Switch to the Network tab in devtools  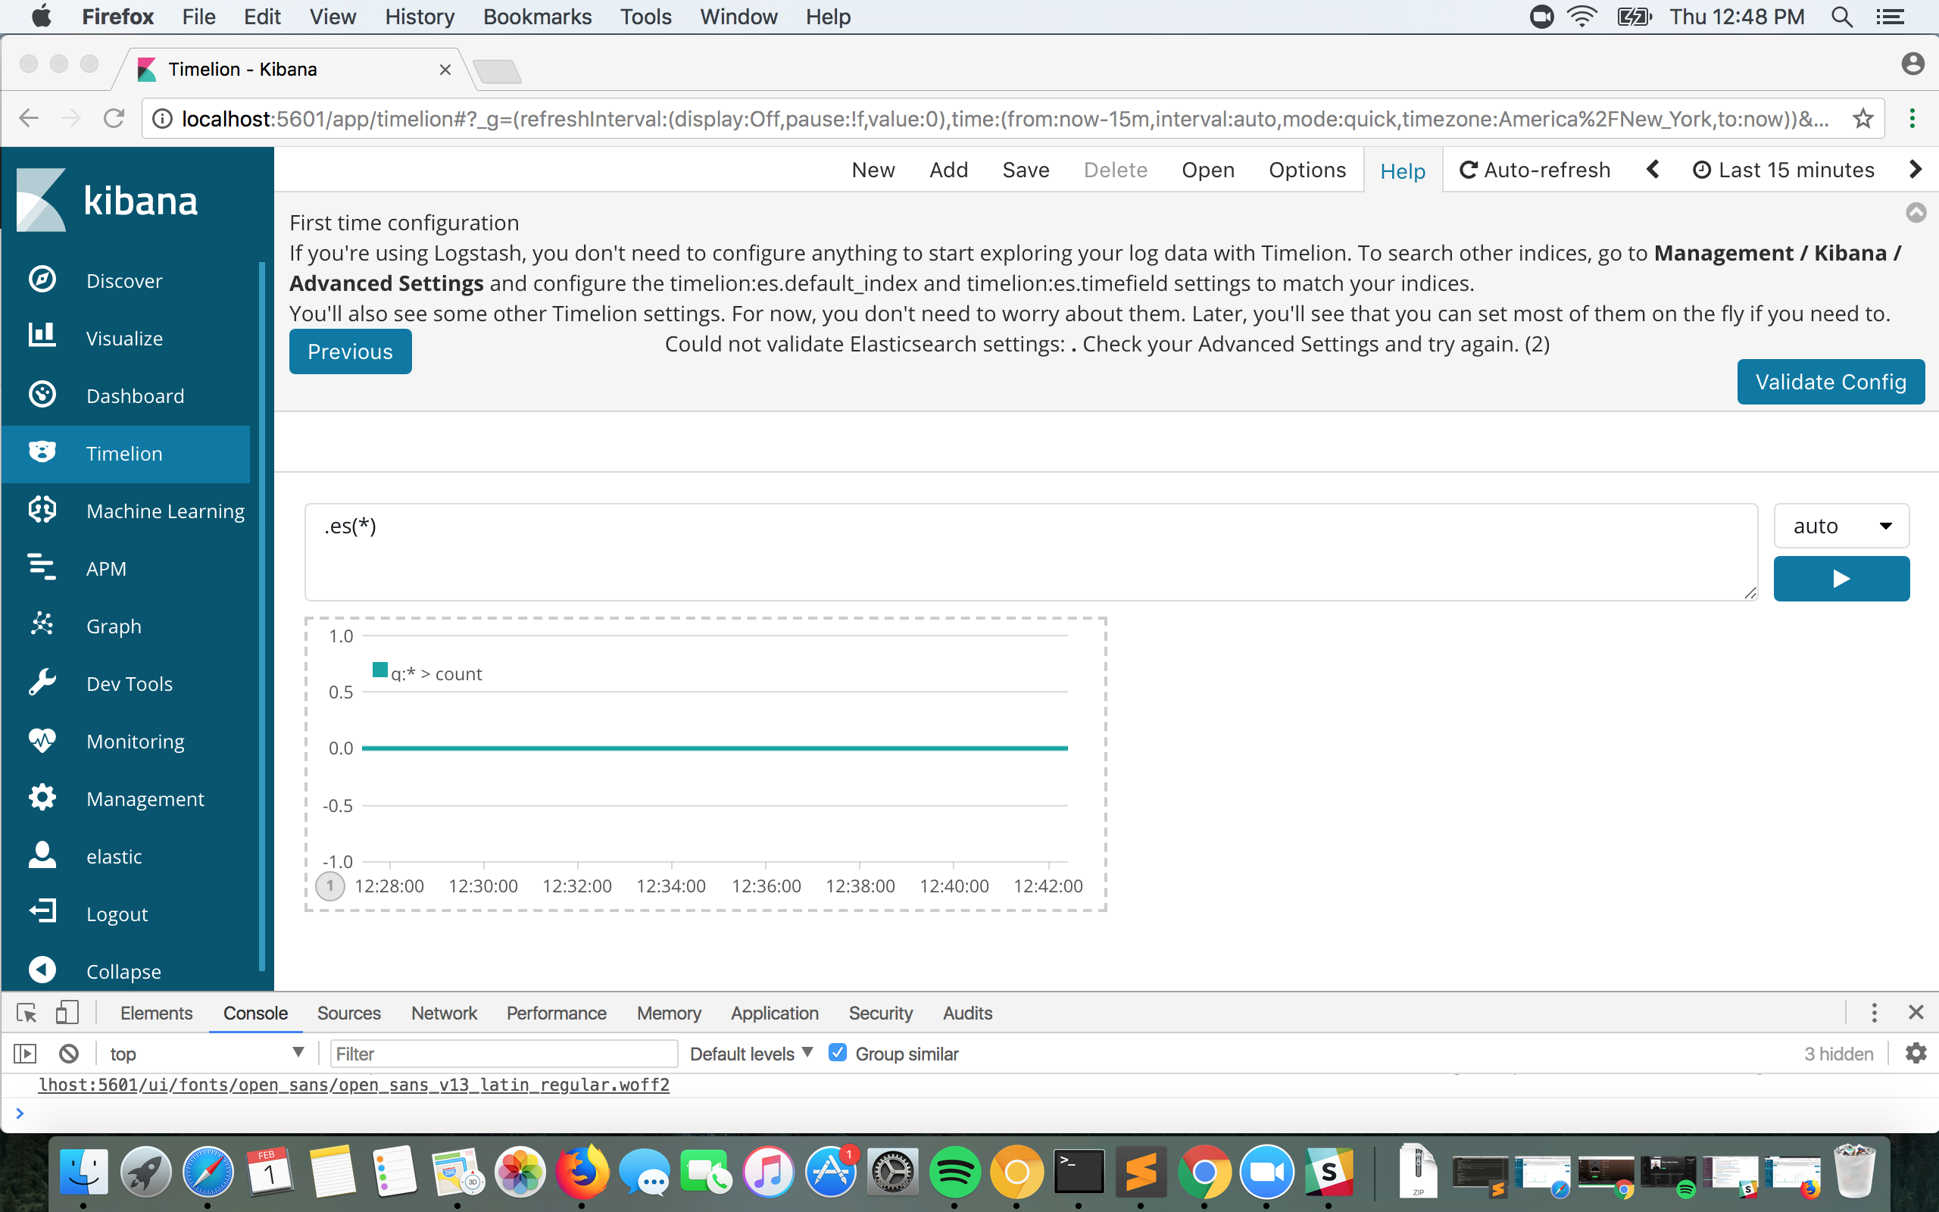(443, 1013)
